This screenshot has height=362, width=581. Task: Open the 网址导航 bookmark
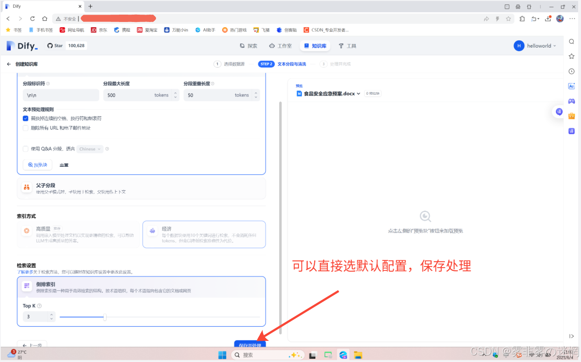tap(72, 30)
